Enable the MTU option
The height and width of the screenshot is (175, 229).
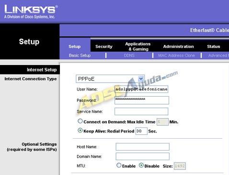[119, 165]
